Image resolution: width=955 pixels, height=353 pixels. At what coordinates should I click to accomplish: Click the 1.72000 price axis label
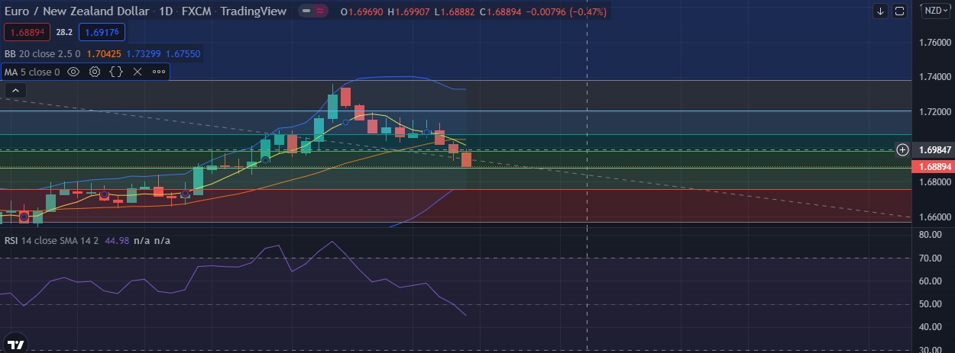click(x=934, y=112)
